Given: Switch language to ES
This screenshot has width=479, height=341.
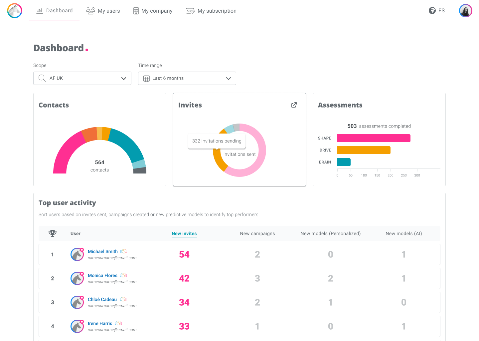Looking at the screenshot, I should click(441, 11).
